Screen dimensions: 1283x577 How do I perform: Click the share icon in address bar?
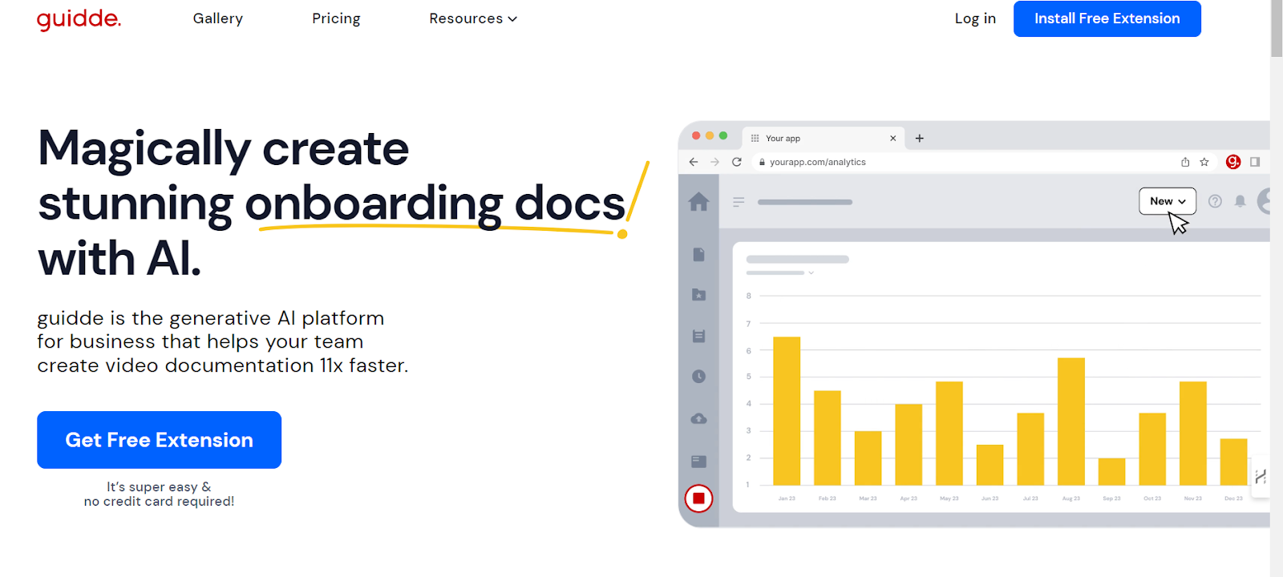coord(1185,162)
